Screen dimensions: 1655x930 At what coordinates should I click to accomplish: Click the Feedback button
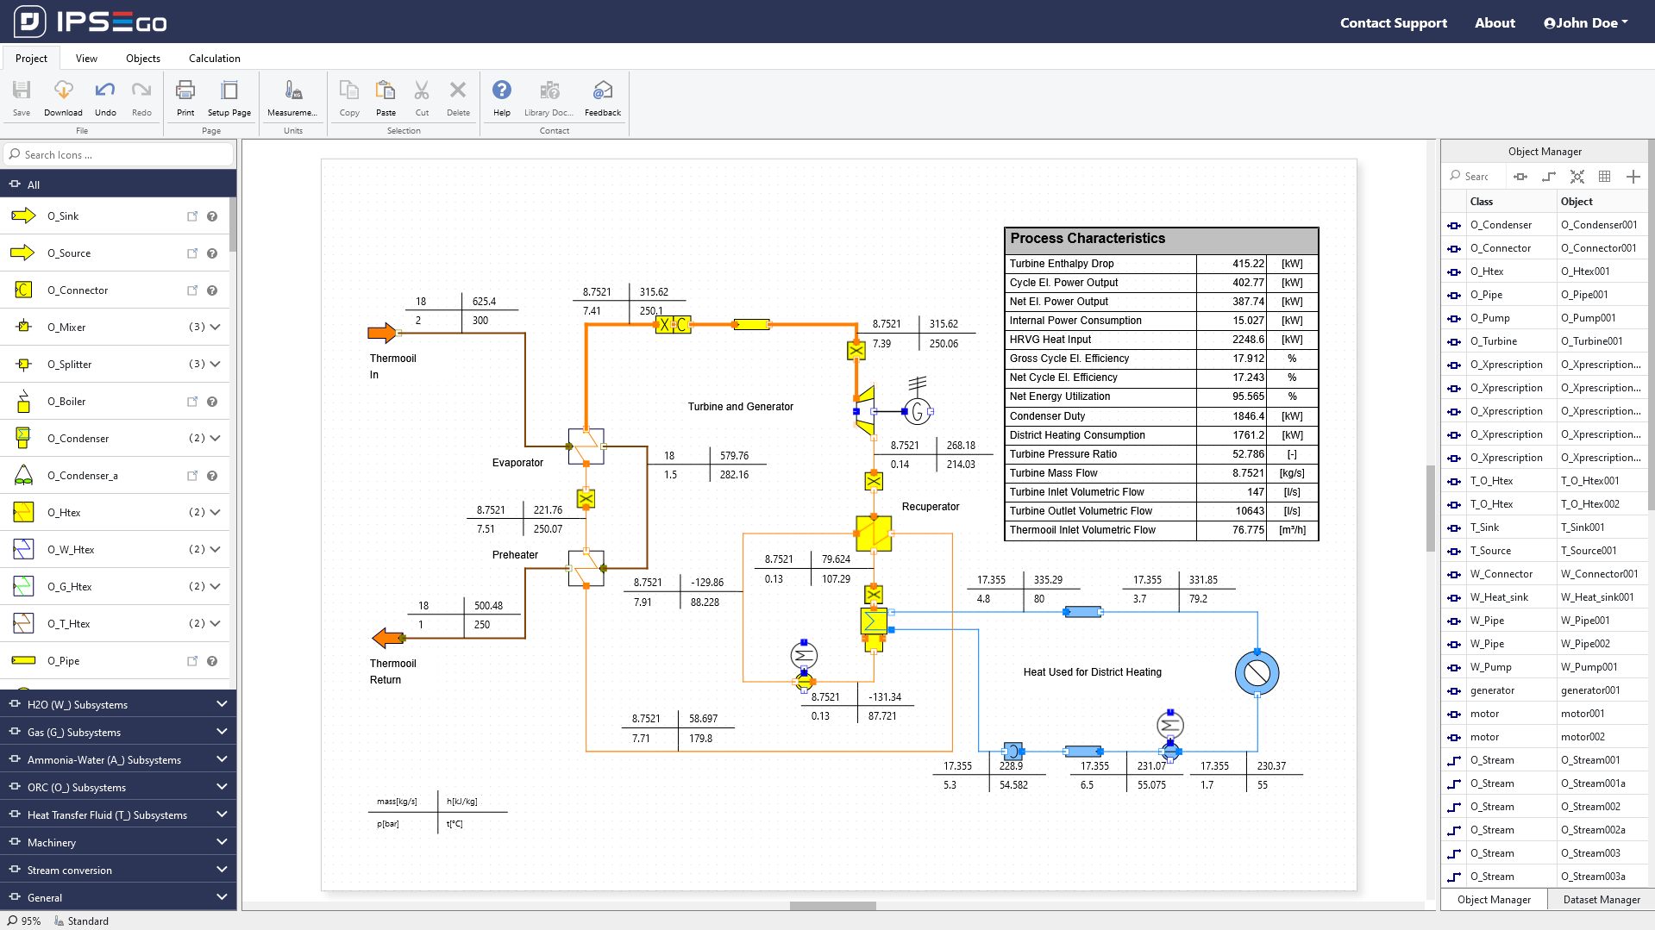tap(602, 97)
